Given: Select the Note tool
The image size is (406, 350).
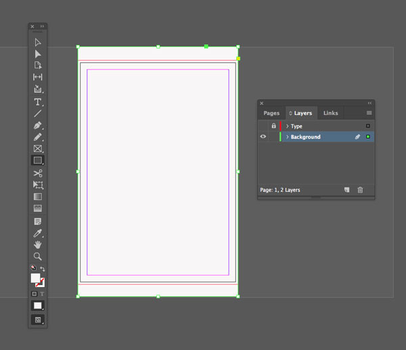Looking at the screenshot, I should pyautogui.click(x=38, y=222).
